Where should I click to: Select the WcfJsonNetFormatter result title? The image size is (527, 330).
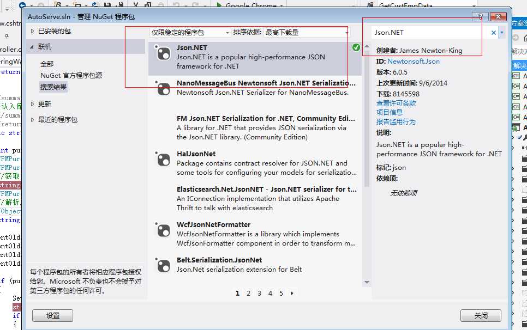pyautogui.click(x=213, y=225)
